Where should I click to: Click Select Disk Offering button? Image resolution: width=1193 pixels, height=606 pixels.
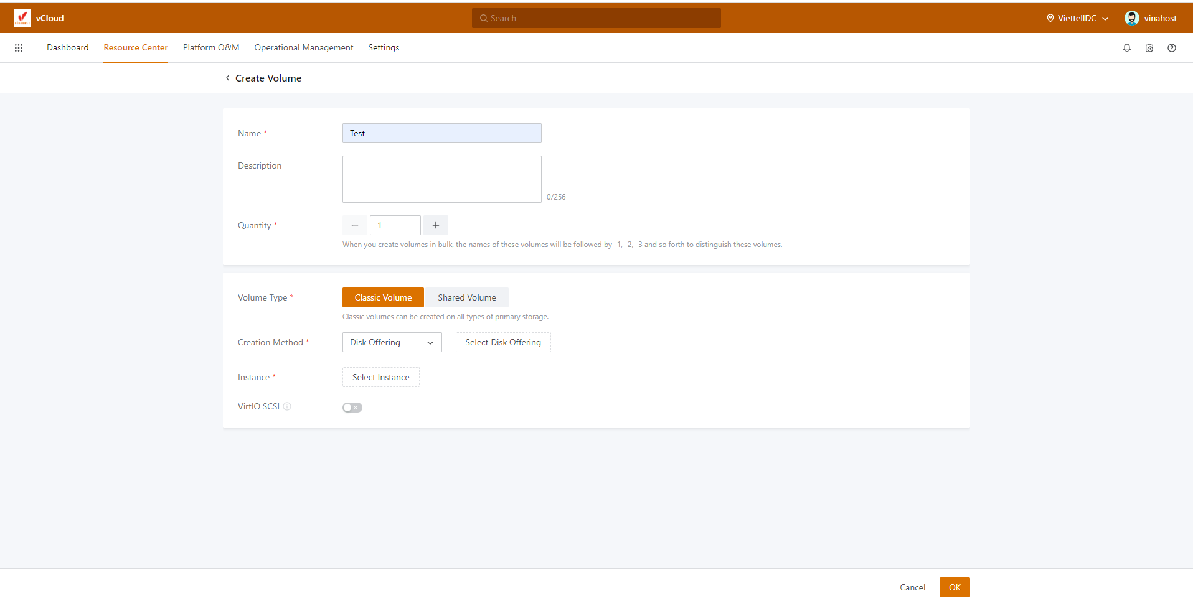coord(502,342)
